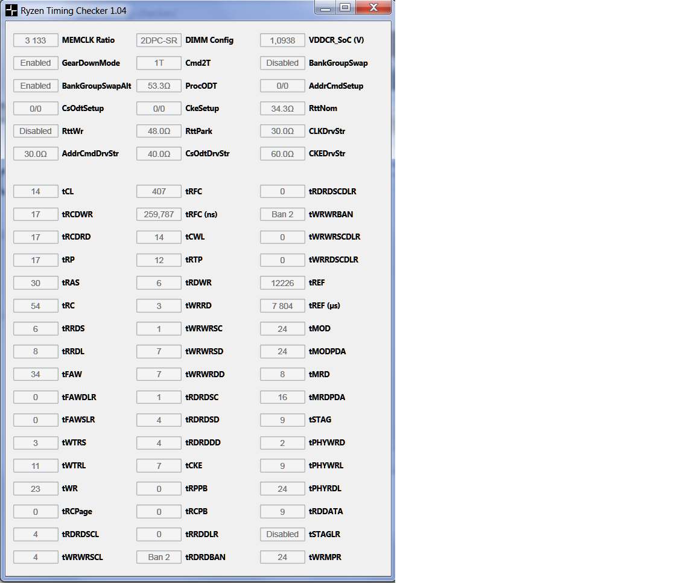
Task: Click the tRRDL value 8 field
Action: [36, 352]
